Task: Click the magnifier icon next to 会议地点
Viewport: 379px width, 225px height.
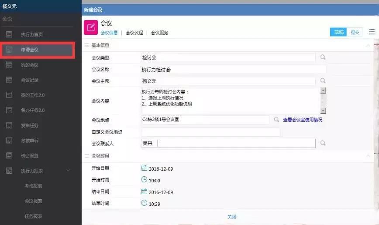Action: click(x=276, y=120)
